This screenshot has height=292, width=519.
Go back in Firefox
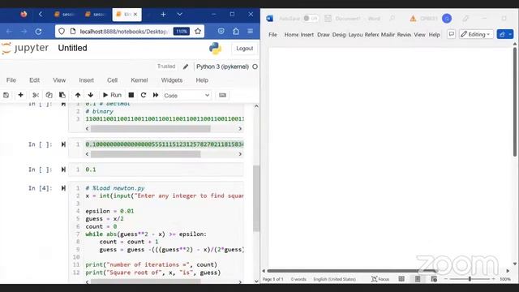[x=9, y=32]
